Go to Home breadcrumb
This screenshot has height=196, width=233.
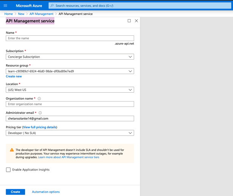[8, 14]
